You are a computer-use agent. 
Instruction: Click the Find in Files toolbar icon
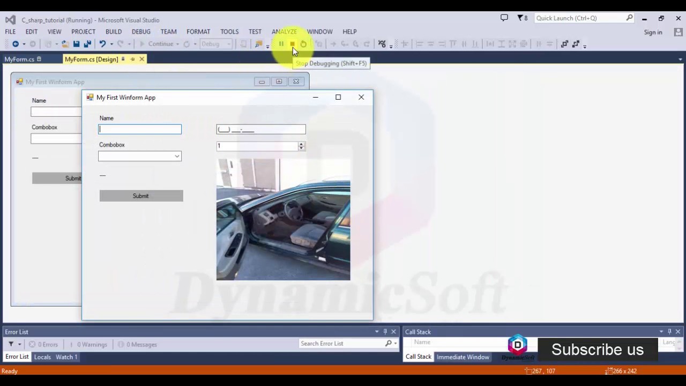tap(259, 44)
